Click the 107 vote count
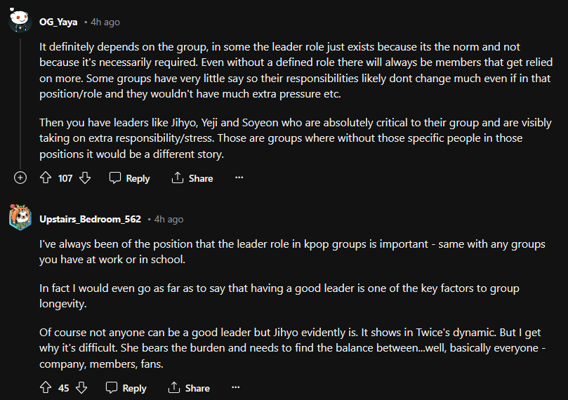Screen dimensions: 568x400 pyautogui.click(x=65, y=178)
